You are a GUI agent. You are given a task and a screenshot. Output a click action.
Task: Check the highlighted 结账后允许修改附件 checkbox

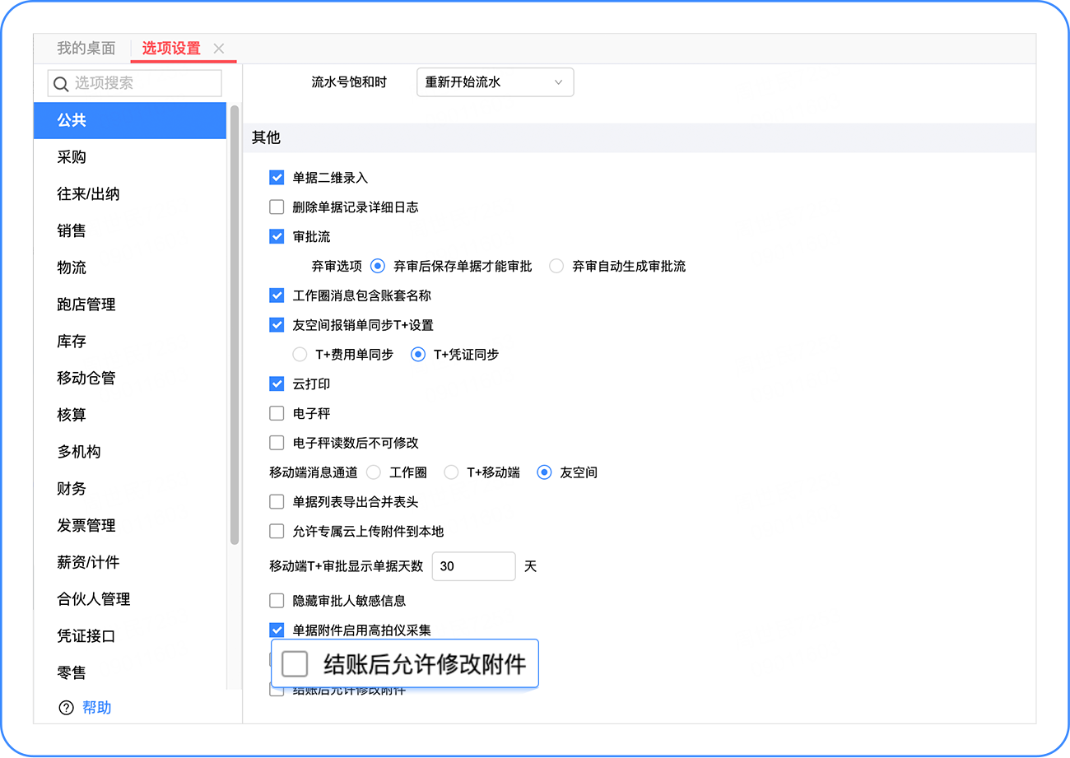[x=295, y=663]
